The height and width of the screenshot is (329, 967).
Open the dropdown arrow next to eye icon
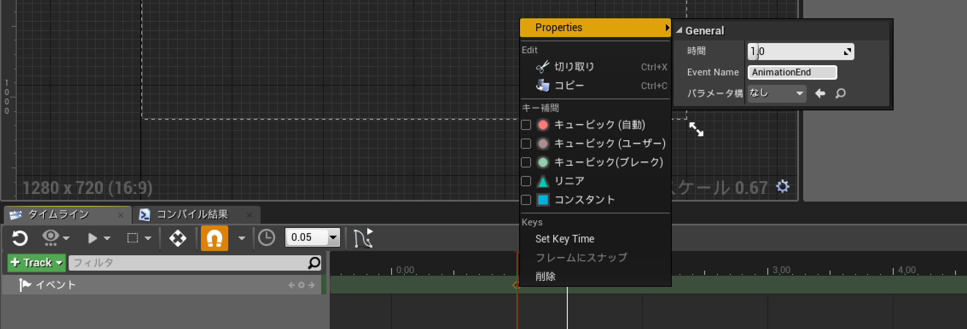point(66,238)
